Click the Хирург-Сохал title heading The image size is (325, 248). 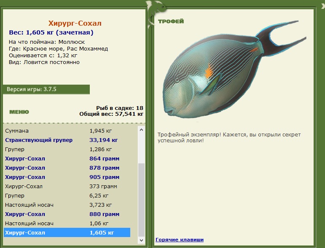(x=75, y=23)
